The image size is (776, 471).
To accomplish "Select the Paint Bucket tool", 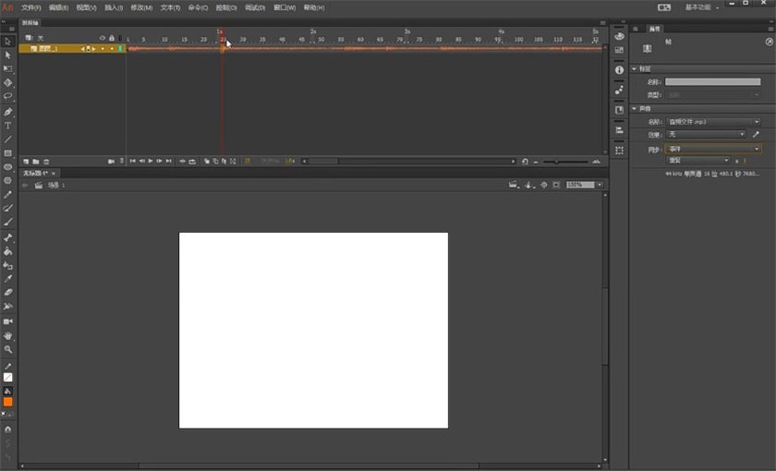I will coord(8,252).
